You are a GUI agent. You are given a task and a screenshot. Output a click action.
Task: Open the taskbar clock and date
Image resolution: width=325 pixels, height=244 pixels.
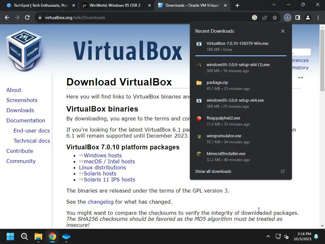pos(302,236)
